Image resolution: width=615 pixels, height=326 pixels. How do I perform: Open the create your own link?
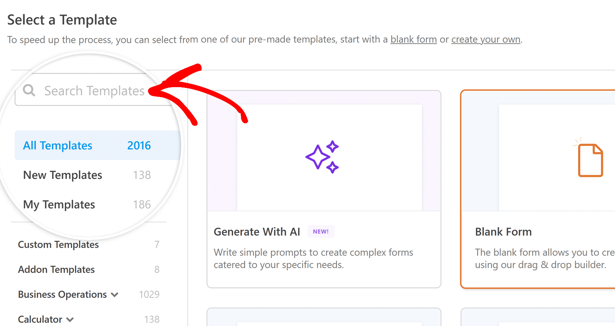(486, 40)
